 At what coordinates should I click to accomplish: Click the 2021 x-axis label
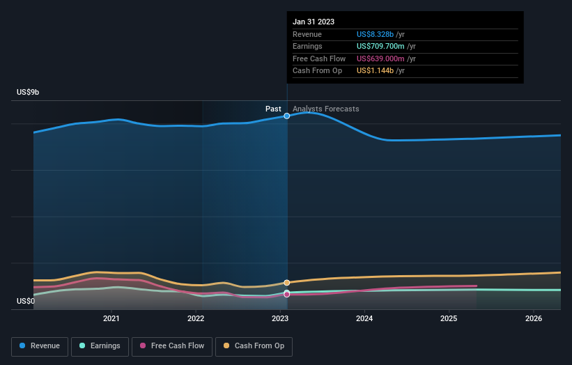(111, 318)
